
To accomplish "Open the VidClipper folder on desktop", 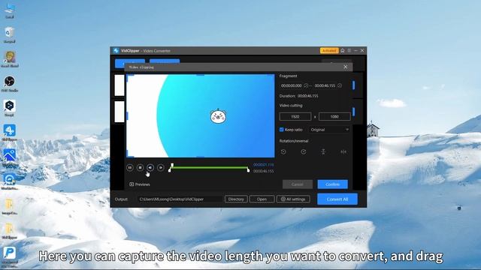I will point(10,231).
